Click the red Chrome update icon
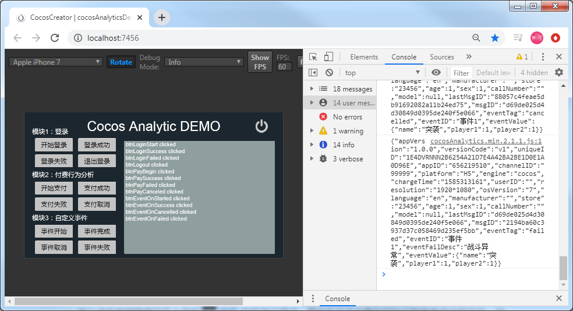The width and height of the screenshot is (573, 311). 556,38
